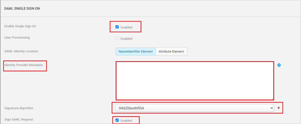301x124 pixels.
Task: Click the red required asterisk next to Signature Algorithm
Action: click(279, 108)
